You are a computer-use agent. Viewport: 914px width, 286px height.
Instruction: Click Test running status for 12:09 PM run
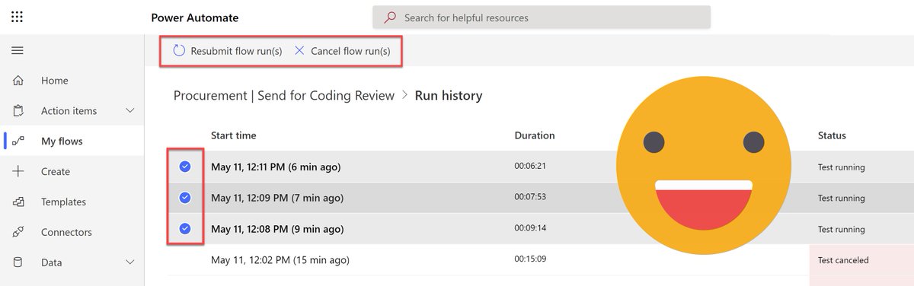pos(841,198)
